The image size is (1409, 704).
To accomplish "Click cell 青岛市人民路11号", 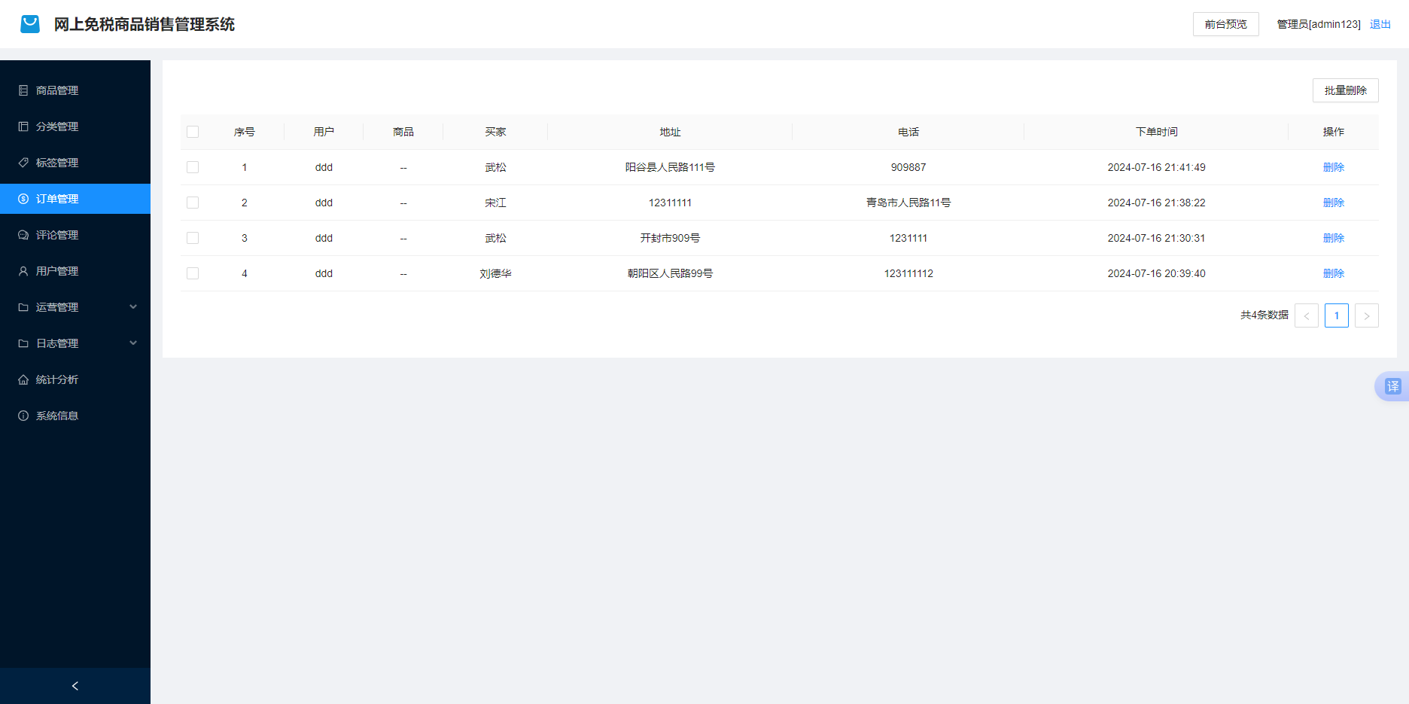I will pos(908,203).
